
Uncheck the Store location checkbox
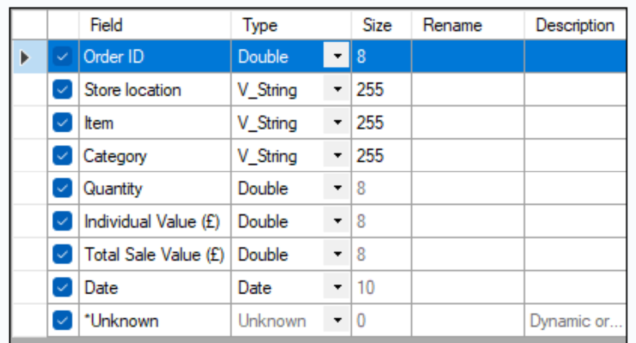(x=62, y=90)
